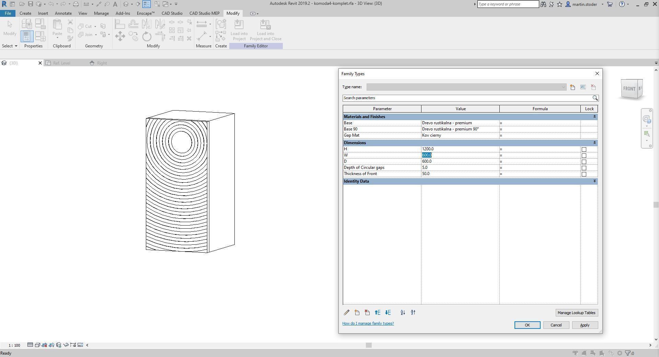Collapse the Dimensions section

coord(594,142)
